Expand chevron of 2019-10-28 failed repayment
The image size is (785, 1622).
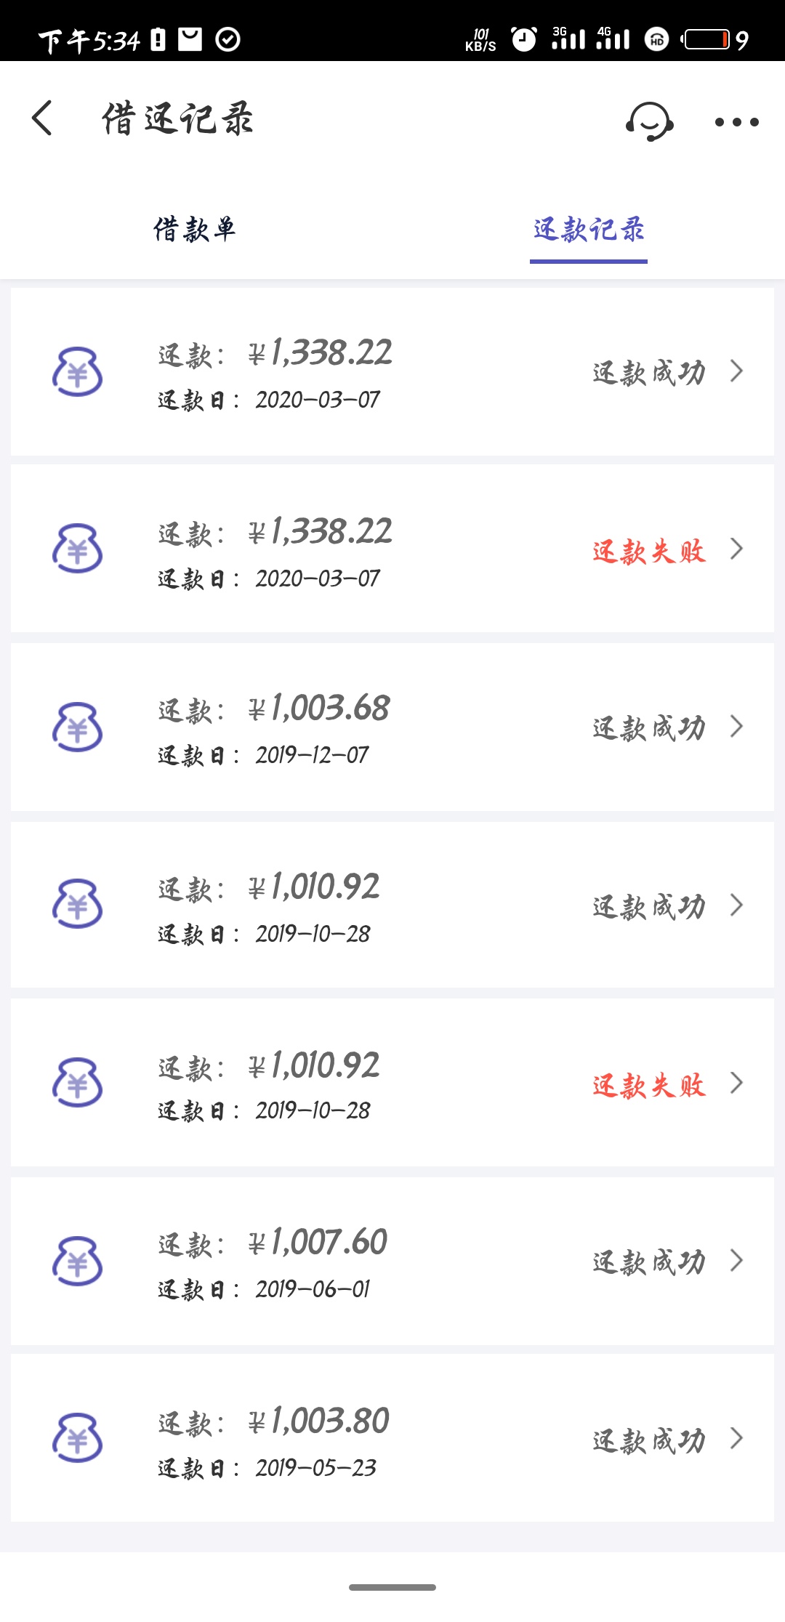tap(736, 1083)
